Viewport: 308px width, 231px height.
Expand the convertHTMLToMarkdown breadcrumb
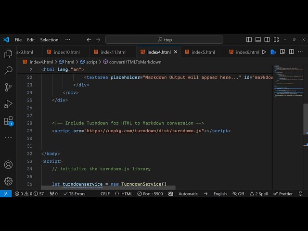[x=135, y=62]
